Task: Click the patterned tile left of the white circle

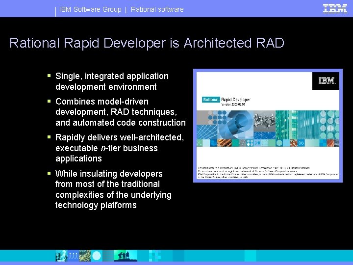Action: tap(85, 256)
